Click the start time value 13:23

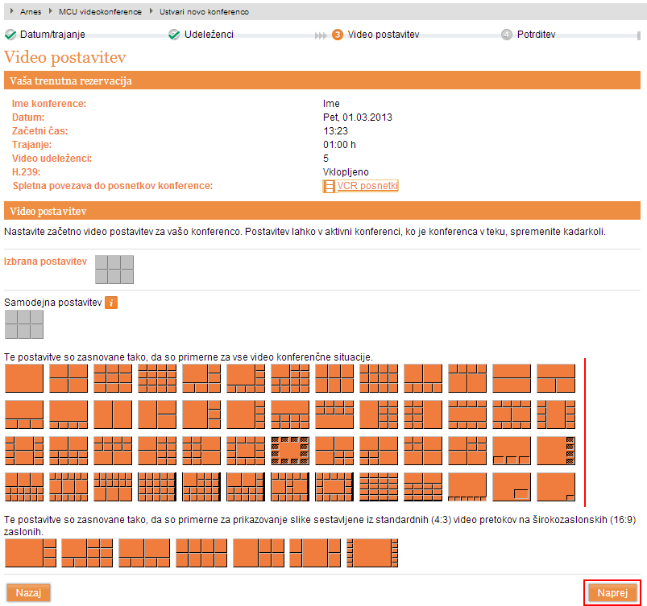point(335,131)
